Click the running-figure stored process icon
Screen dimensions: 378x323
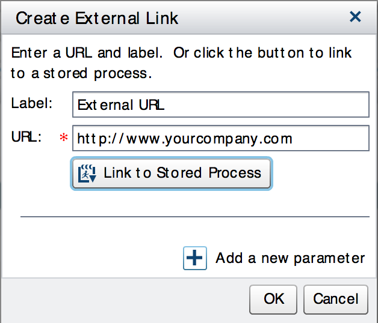pyautogui.click(x=87, y=174)
